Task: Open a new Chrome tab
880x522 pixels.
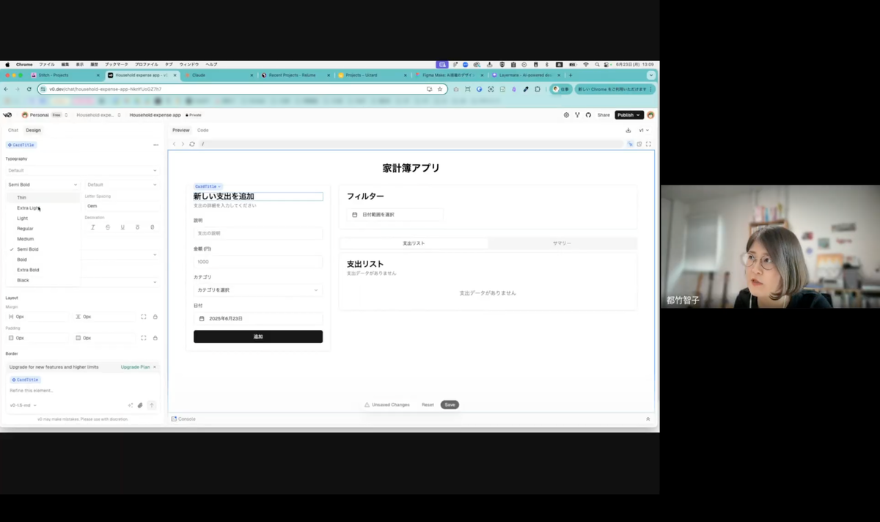Action: [x=570, y=75]
